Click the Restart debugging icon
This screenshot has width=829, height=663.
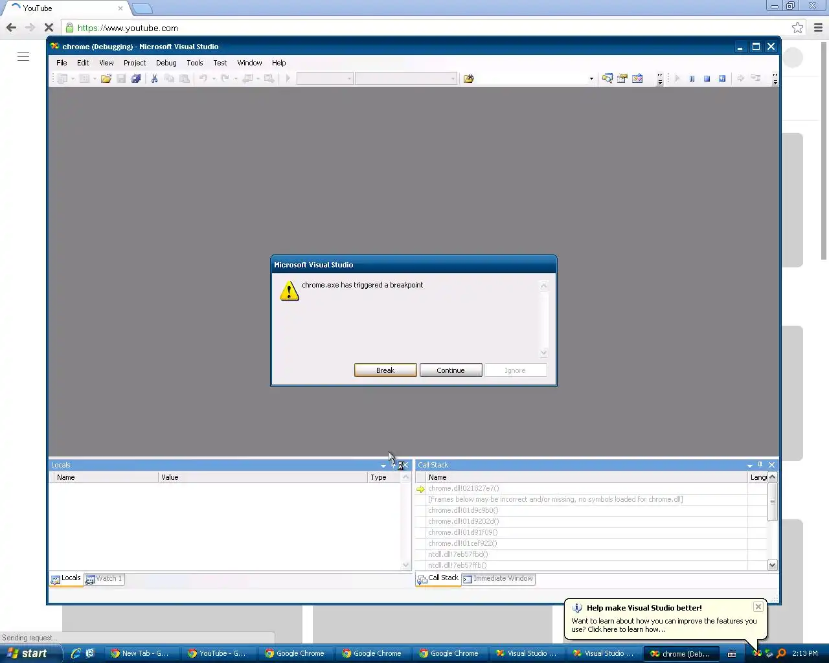click(721, 78)
